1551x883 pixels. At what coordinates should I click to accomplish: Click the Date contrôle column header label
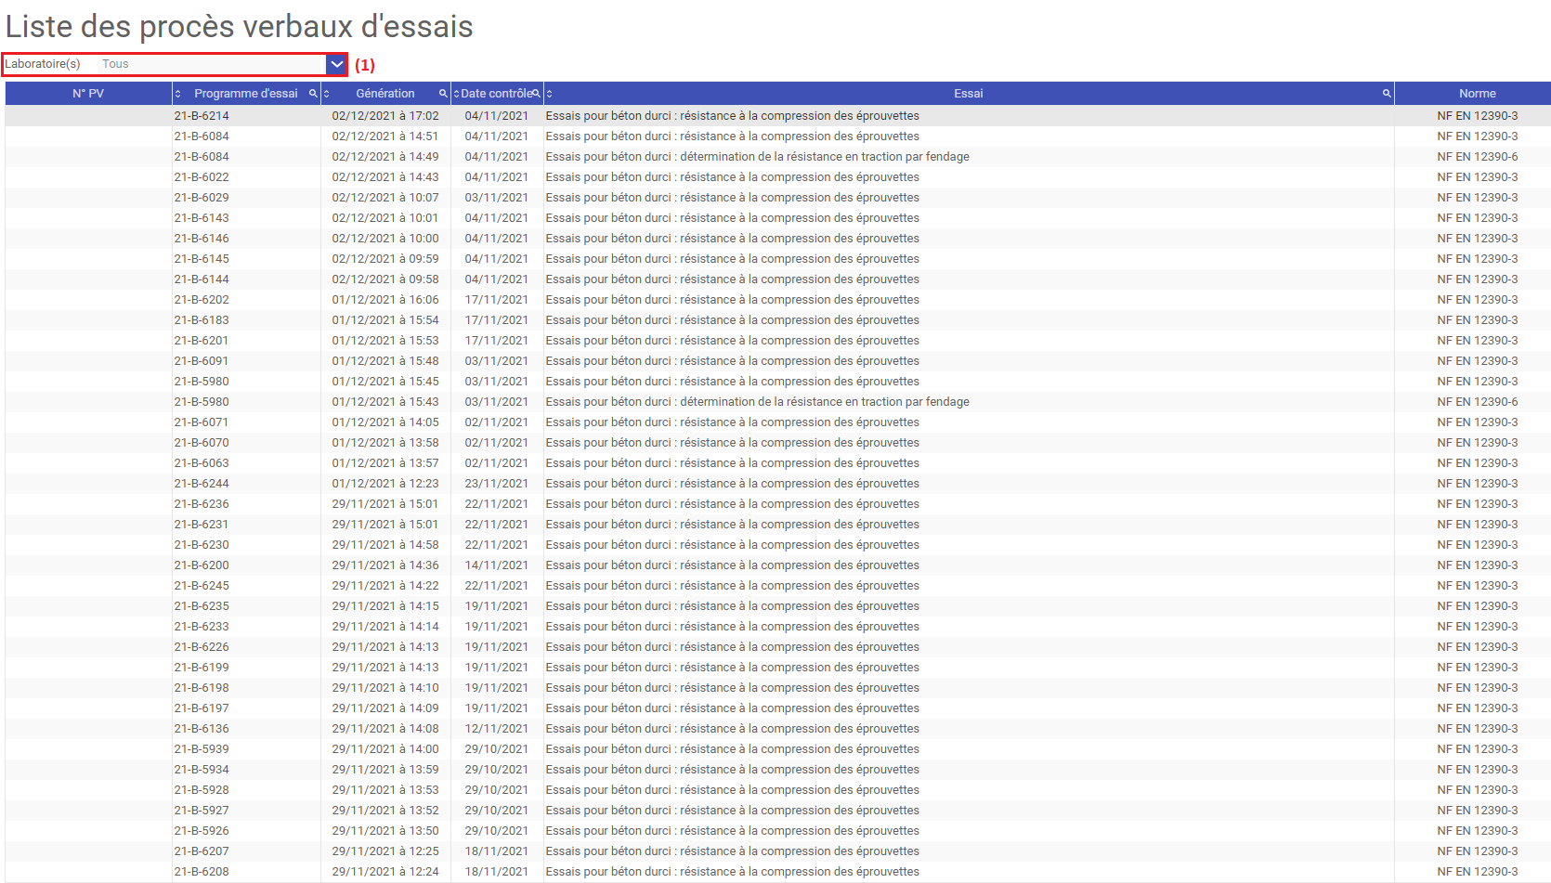pos(497,94)
